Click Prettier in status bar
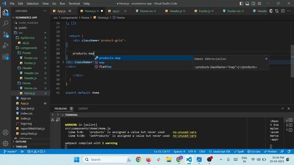The height and width of the screenshot is (165, 294). (270, 152)
